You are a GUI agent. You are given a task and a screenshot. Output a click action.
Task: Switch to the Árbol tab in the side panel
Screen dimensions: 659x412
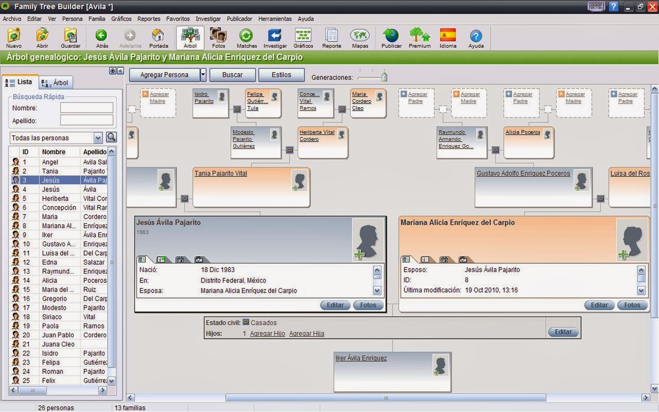click(x=56, y=83)
